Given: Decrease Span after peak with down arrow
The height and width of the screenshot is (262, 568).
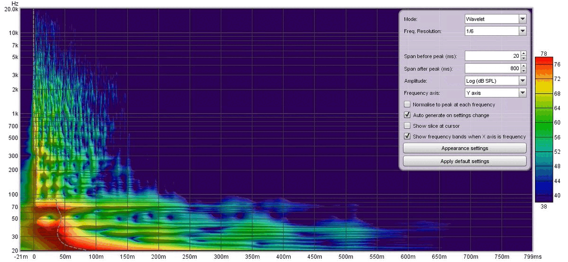Looking at the screenshot, I should click(523, 70).
